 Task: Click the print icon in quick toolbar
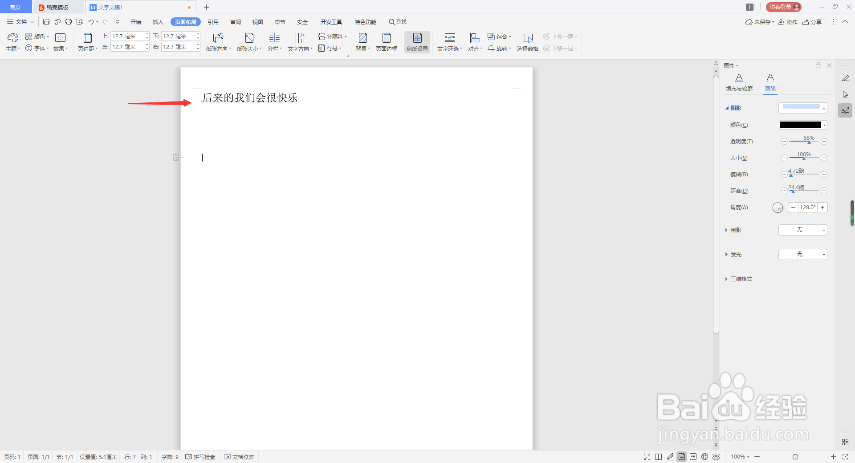pyautogui.click(x=69, y=22)
